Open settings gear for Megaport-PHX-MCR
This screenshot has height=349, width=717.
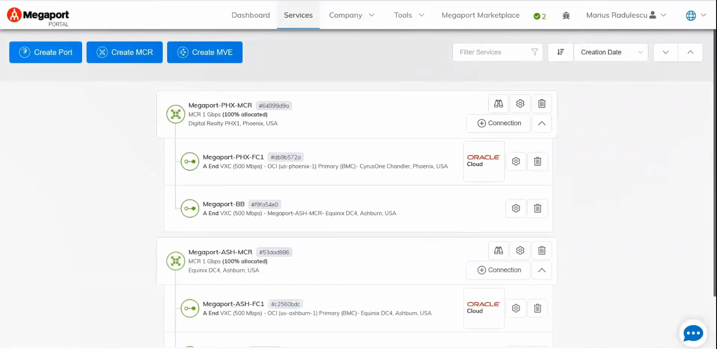click(x=520, y=104)
